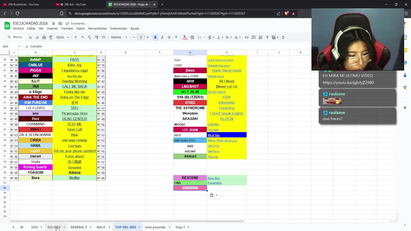411x231 pixels.
Task: Open the functions sigma menu
Action: (283, 37)
